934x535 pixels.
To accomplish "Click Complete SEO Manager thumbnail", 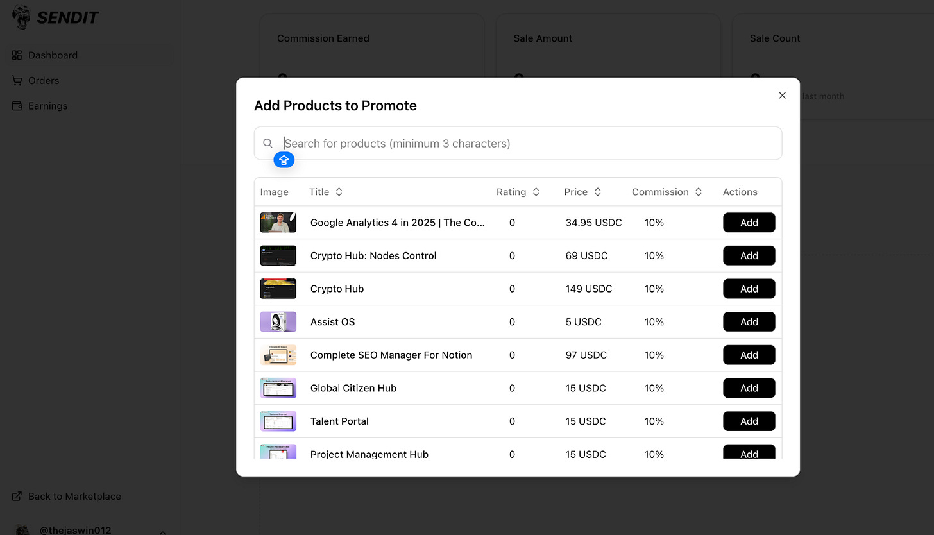I will (x=278, y=355).
